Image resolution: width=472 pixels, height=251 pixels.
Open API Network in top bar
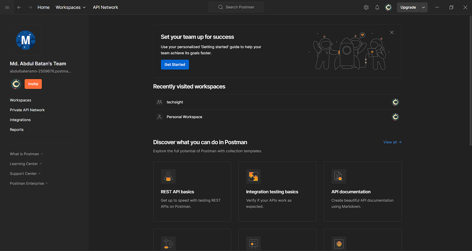click(106, 7)
